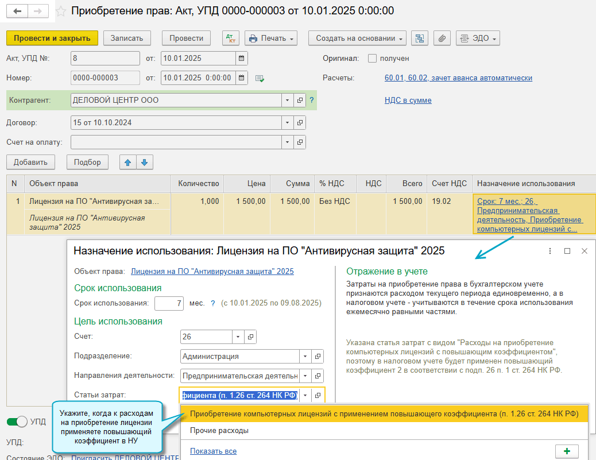Open the 60.01, 60.02 settlements link
The image size is (596, 460).
pos(458,78)
